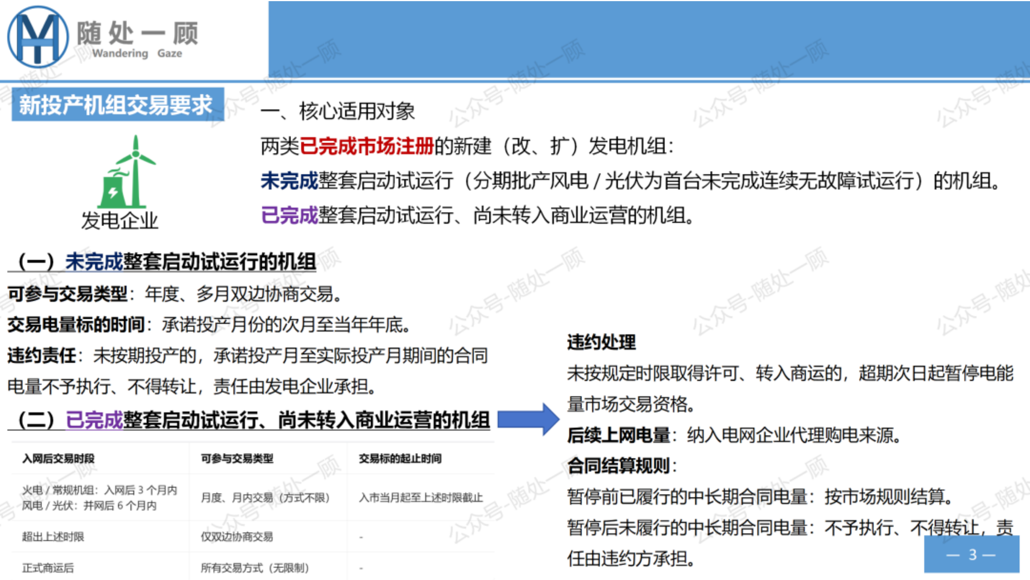
Task: Click the 发电企业 label under the icon
Action: coord(119,221)
